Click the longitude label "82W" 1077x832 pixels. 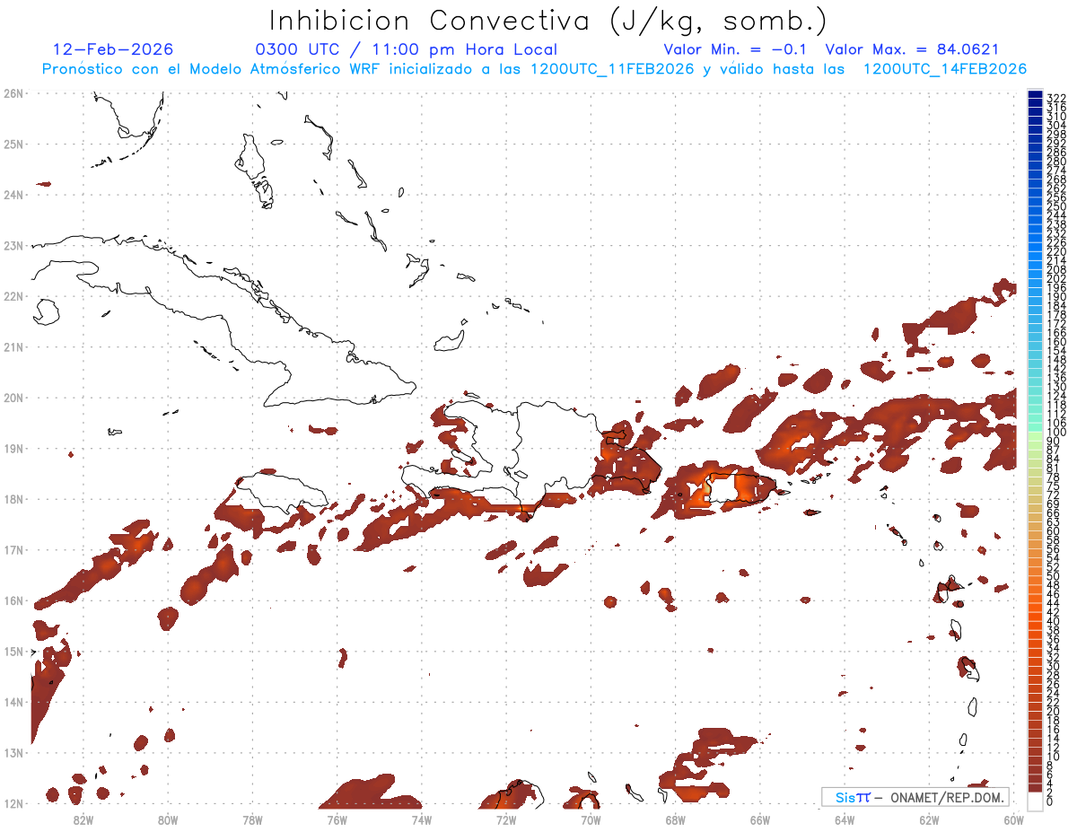point(83,819)
